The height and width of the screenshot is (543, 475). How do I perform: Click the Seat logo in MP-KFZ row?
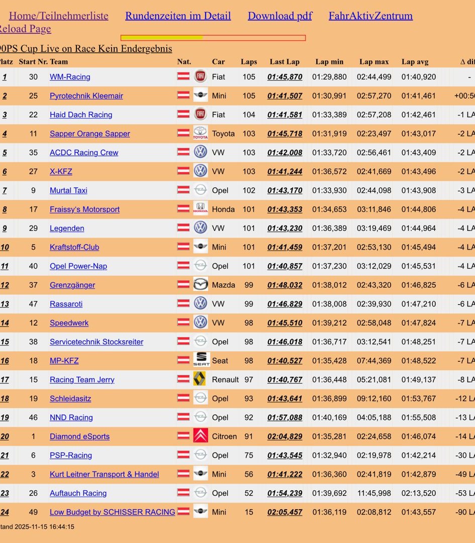pyautogui.click(x=202, y=360)
